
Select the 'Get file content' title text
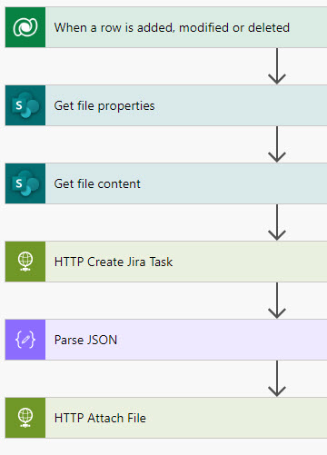click(97, 183)
